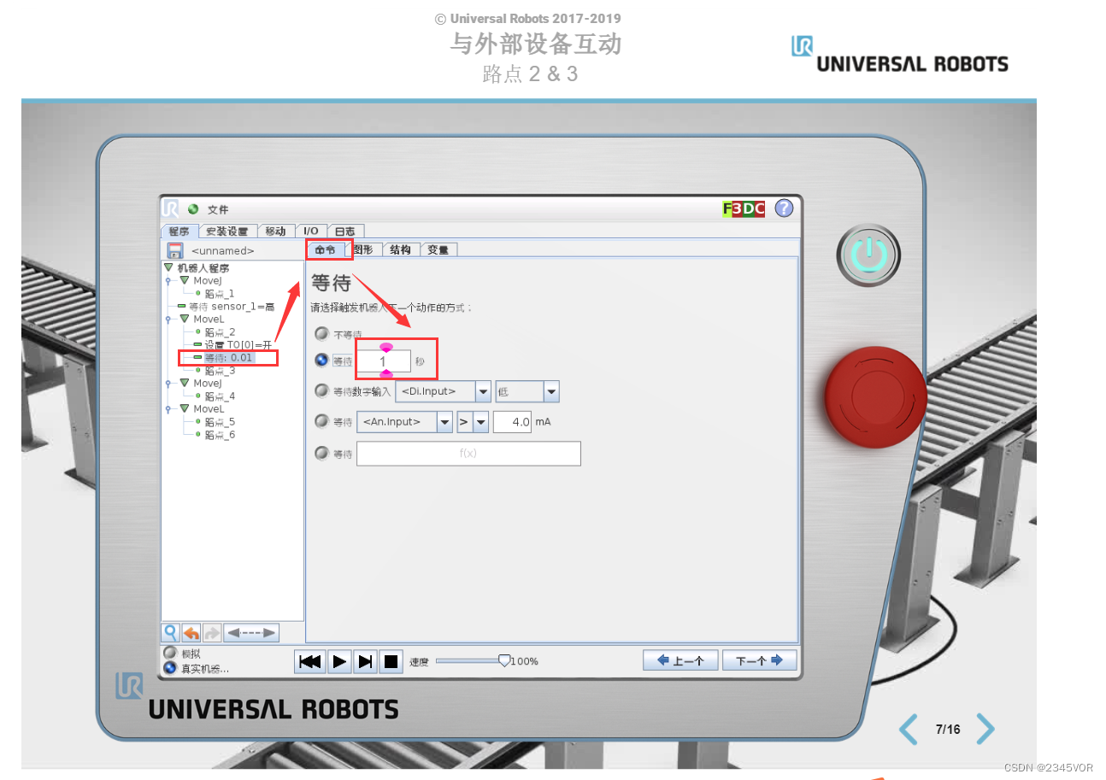Collapse MoveL node containing 路点_5
Image resolution: width=1106 pixels, height=780 pixels.
pos(184,408)
